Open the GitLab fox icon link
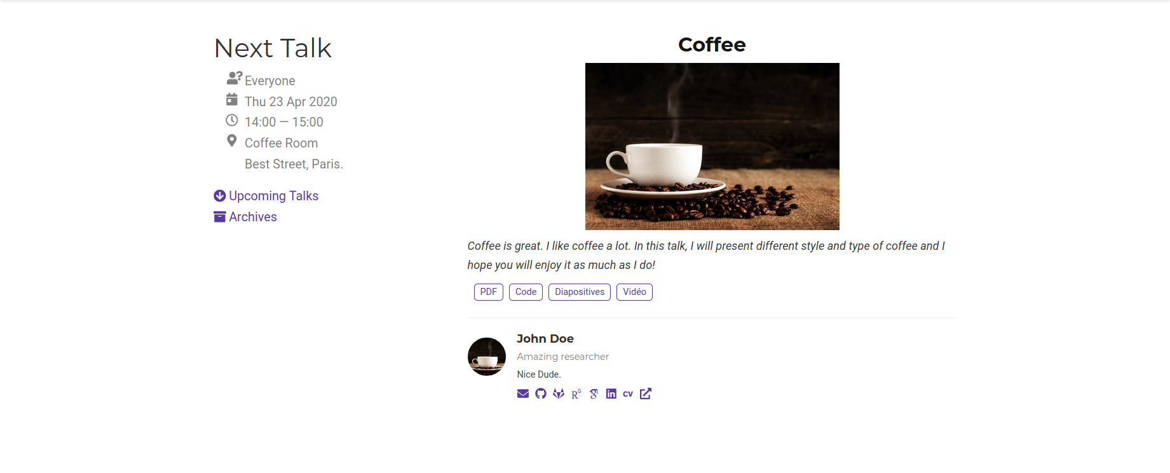1170x473 pixels. [559, 394]
